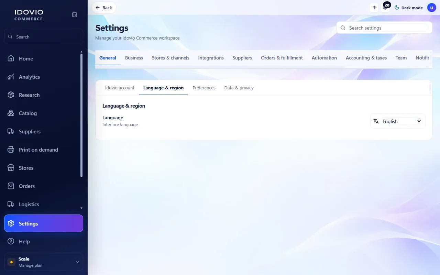Expand the Scale plan chevron

click(77, 262)
